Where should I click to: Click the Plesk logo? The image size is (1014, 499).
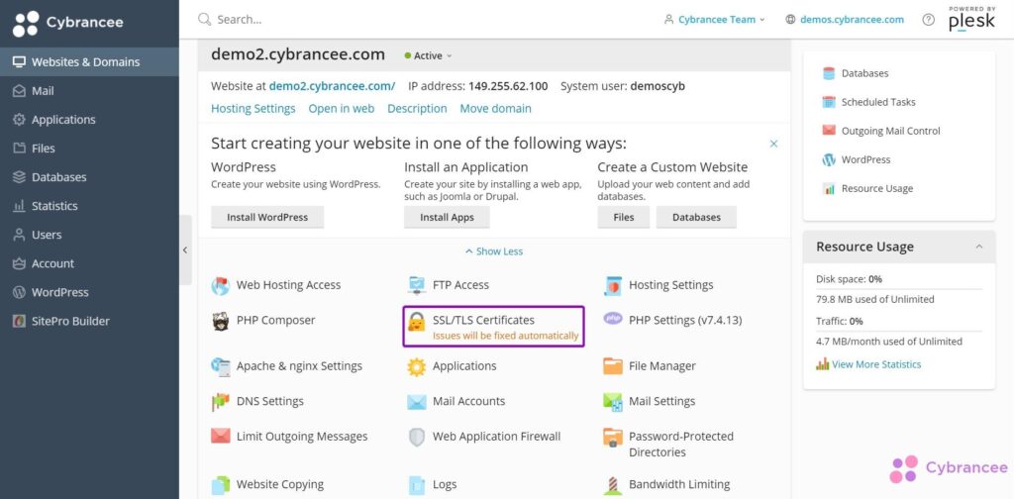972,20
